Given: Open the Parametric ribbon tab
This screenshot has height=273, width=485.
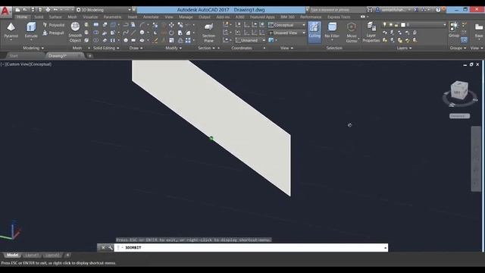Looking at the screenshot, I should [112, 17].
